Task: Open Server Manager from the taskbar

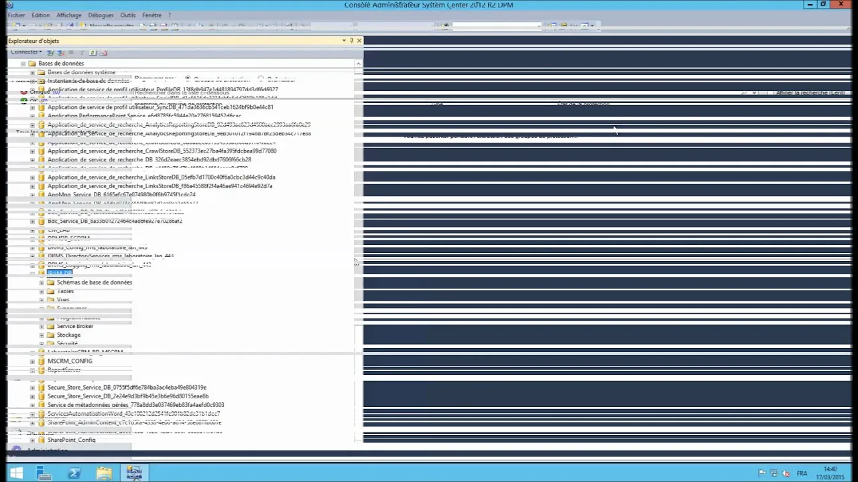Action: (x=44, y=473)
